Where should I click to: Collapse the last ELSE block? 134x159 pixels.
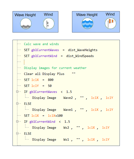pyautogui.click(x=17, y=133)
